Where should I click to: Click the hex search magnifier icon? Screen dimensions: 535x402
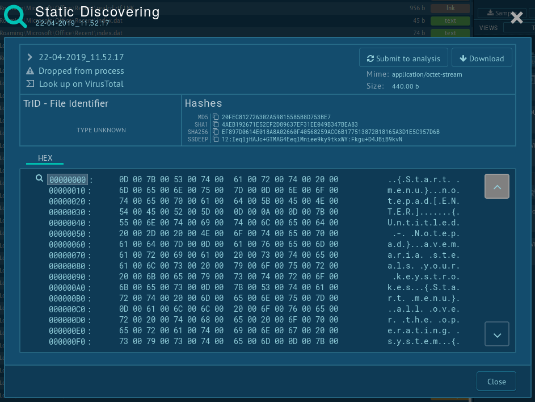(39, 179)
